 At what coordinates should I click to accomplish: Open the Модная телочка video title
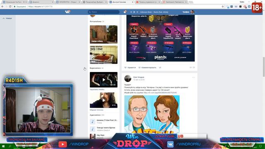coord(96,110)
